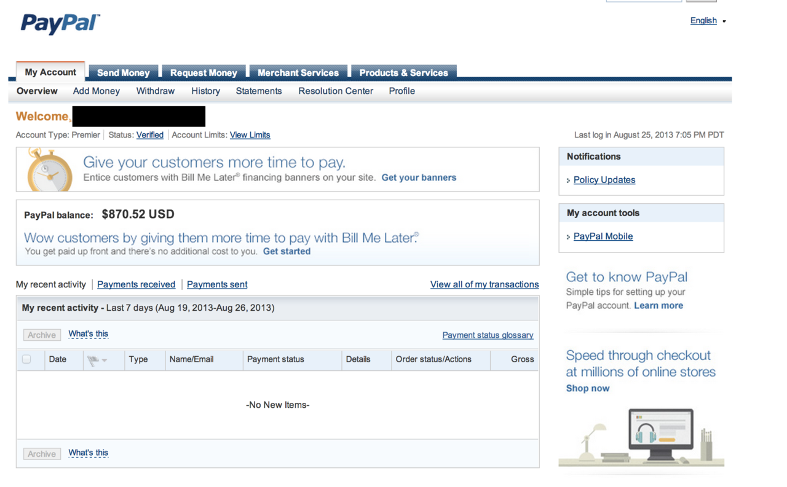Click the bottom Archive button
The width and height of the screenshot is (787, 487).
[42, 454]
